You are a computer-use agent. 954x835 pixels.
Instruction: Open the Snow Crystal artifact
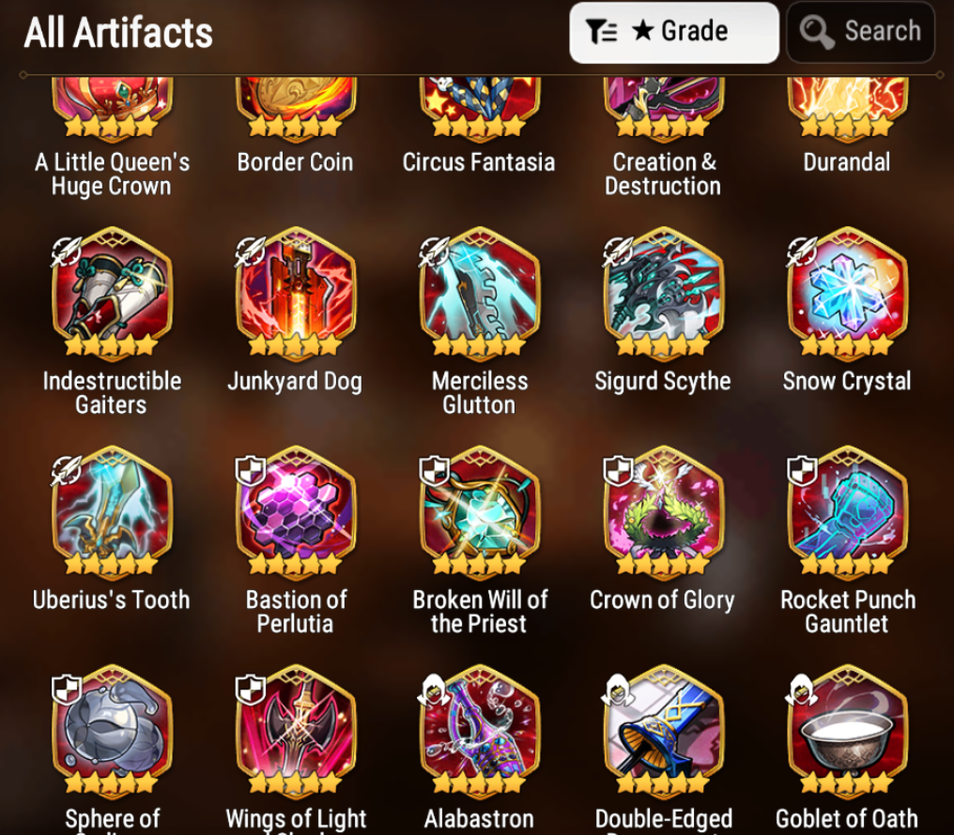tap(847, 292)
